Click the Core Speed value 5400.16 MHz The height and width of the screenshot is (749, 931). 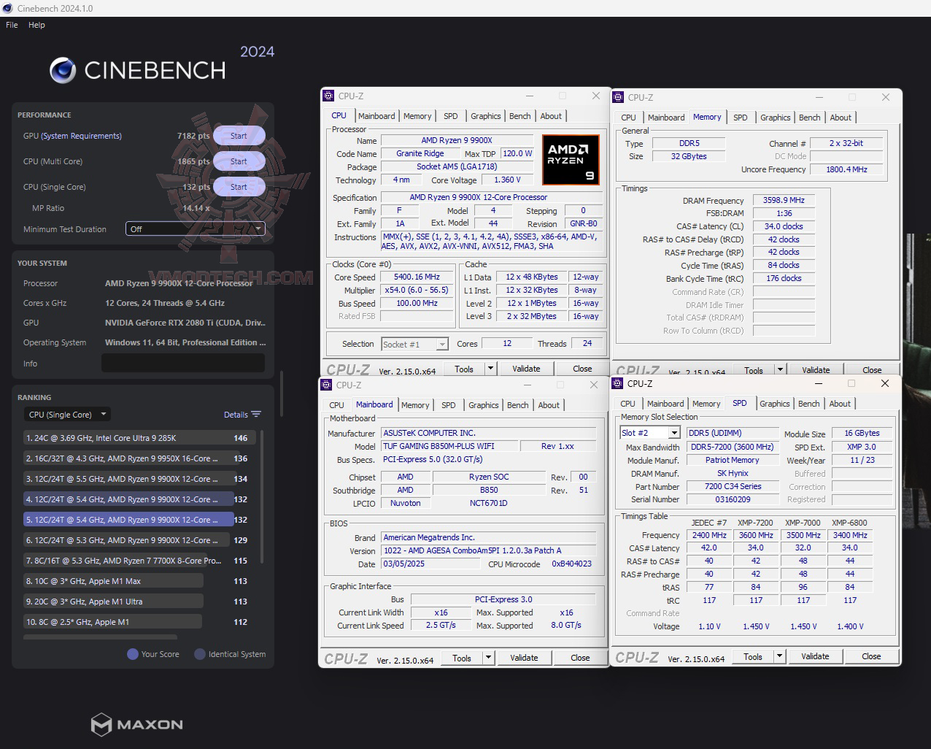[417, 277]
